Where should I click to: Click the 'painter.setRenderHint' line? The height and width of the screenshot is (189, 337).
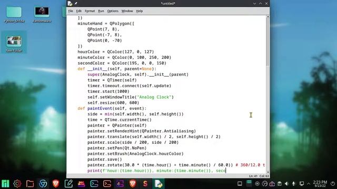pyautogui.click(x=142, y=131)
